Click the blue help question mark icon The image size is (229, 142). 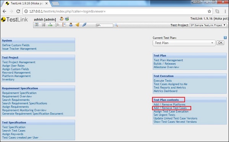click(225, 38)
